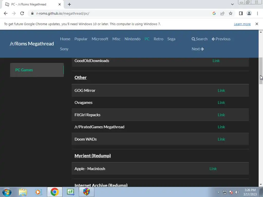Viewport: 263px width, 197px height.
Task: Share this page icon
Action: (222, 13)
